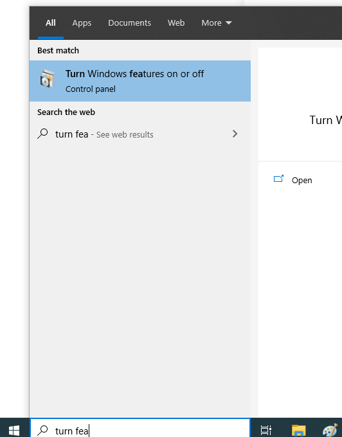Click the Windows features control panel icon

pos(48,79)
